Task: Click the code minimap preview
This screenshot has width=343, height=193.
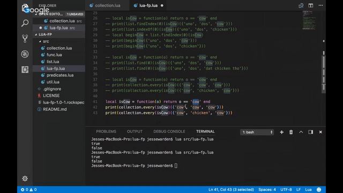Action: tap(310, 20)
